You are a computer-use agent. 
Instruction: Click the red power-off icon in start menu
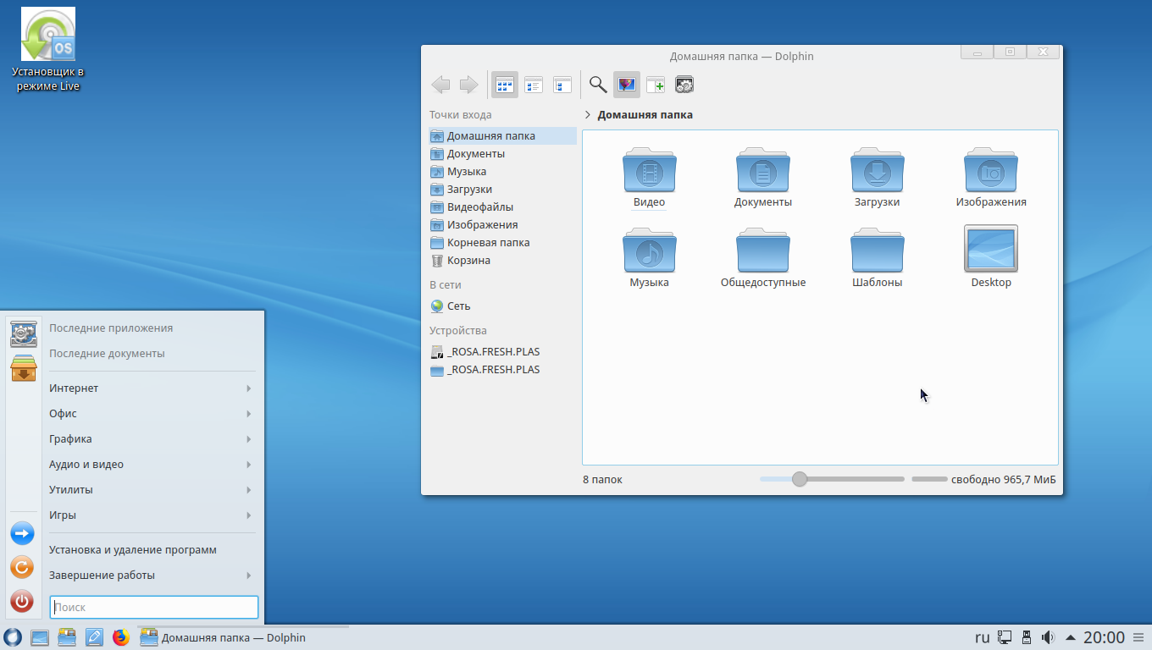click(x=22, y=602)
